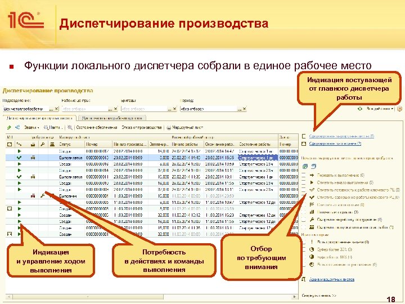Click the machine icon in row 0000000013
405x304 pixels.
33,158
